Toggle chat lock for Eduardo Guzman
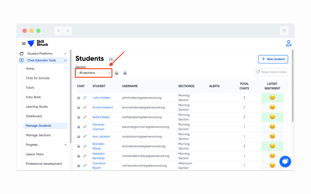311x194 pixels. point(79,127)
